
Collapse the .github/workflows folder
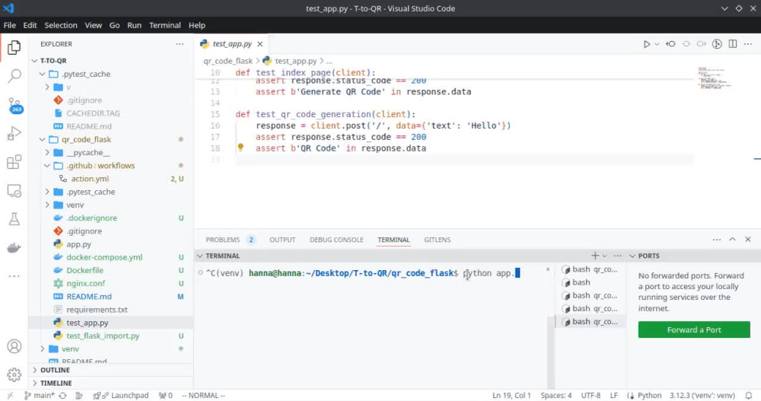tap(47, 166)
